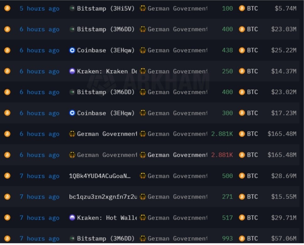Open the '5 hours ago' transaction timestamp
Image resolution: width=304 pixels, height=245 pixels.
point(40,8)
